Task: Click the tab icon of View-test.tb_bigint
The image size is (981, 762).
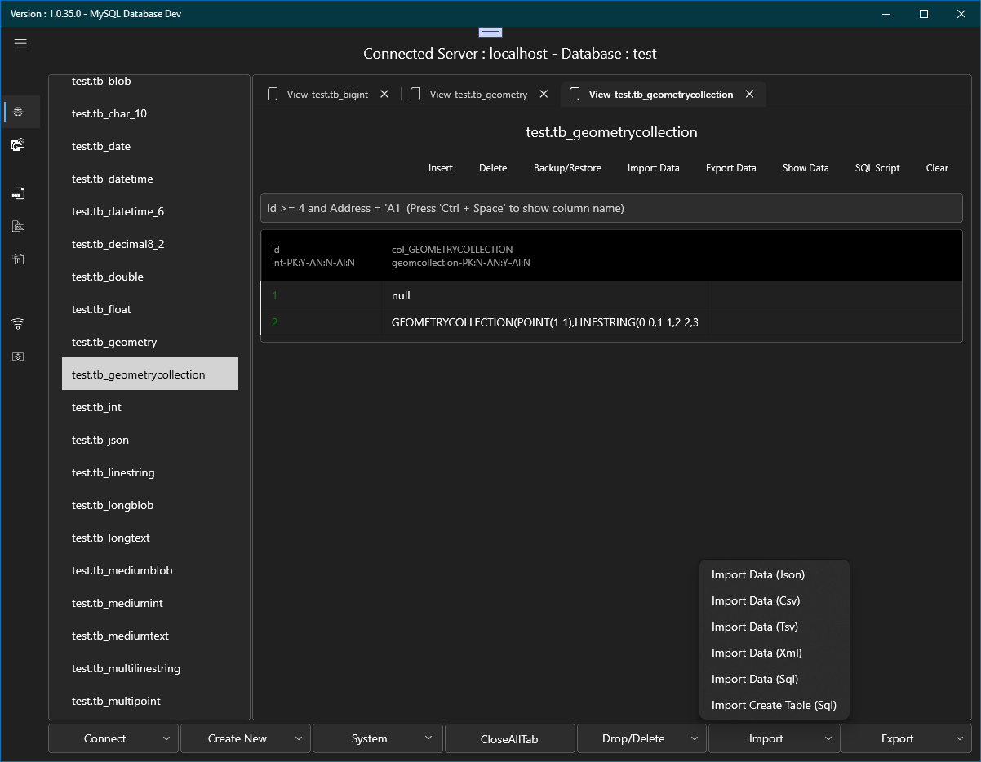Action: pyautogui.click(x=273, y=94)
